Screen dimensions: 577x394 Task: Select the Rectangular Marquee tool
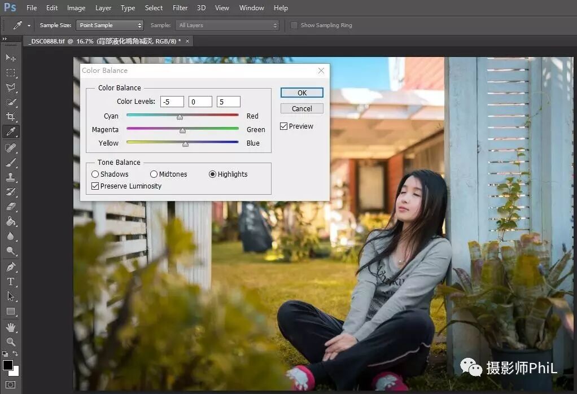(11, 73)
